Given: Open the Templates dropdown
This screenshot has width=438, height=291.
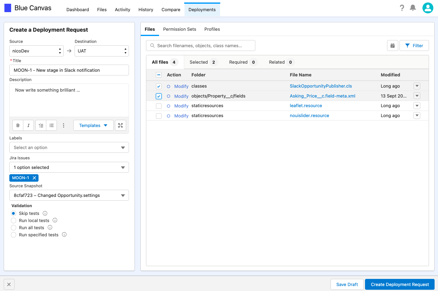Looking at the screenshot, I should [93, 125].
